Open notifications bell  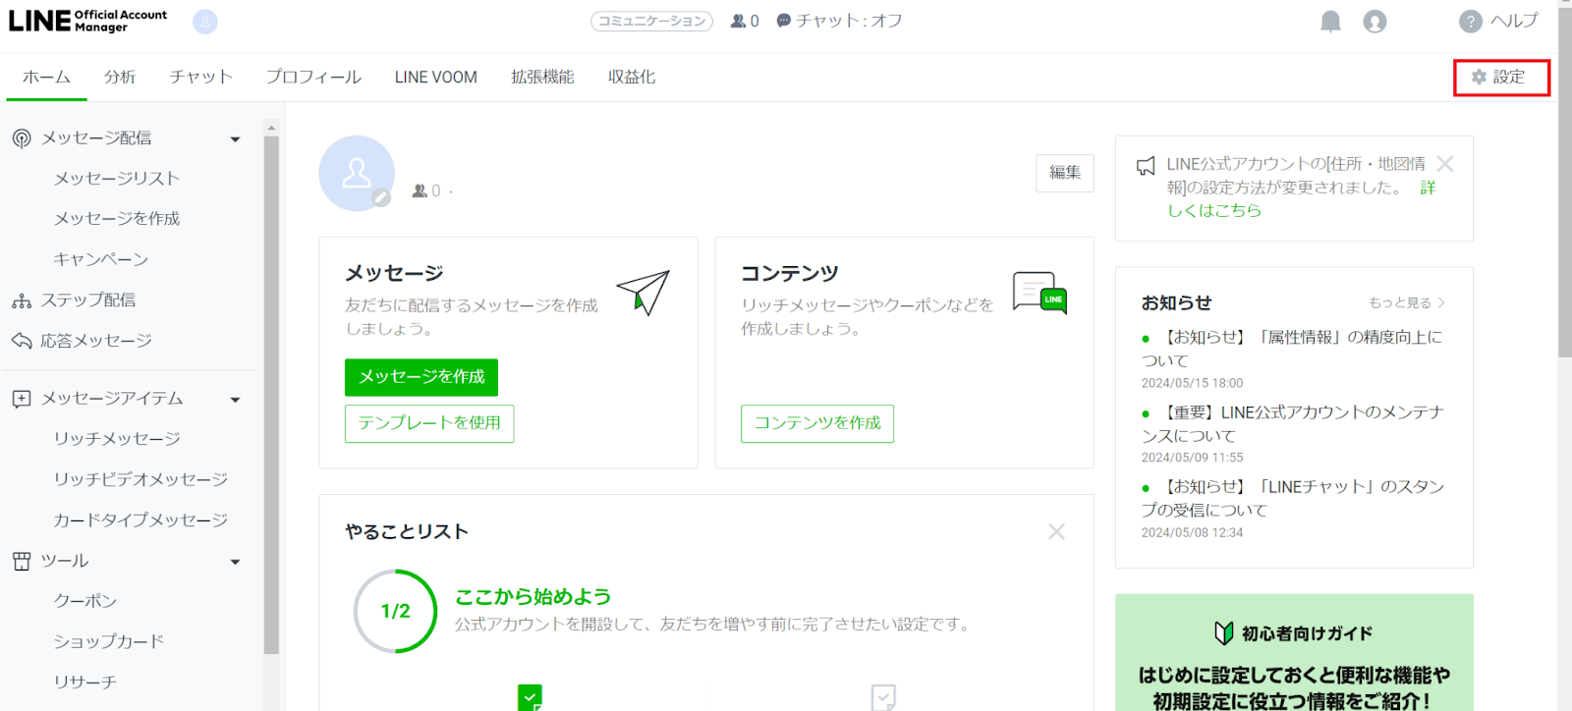(1330, 22)
